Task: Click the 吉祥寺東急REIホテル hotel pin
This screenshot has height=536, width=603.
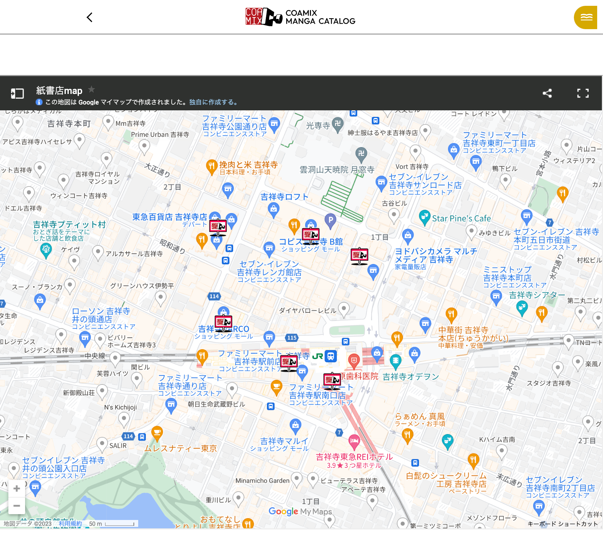Action: pyautogui.click(x=354, y=443)
